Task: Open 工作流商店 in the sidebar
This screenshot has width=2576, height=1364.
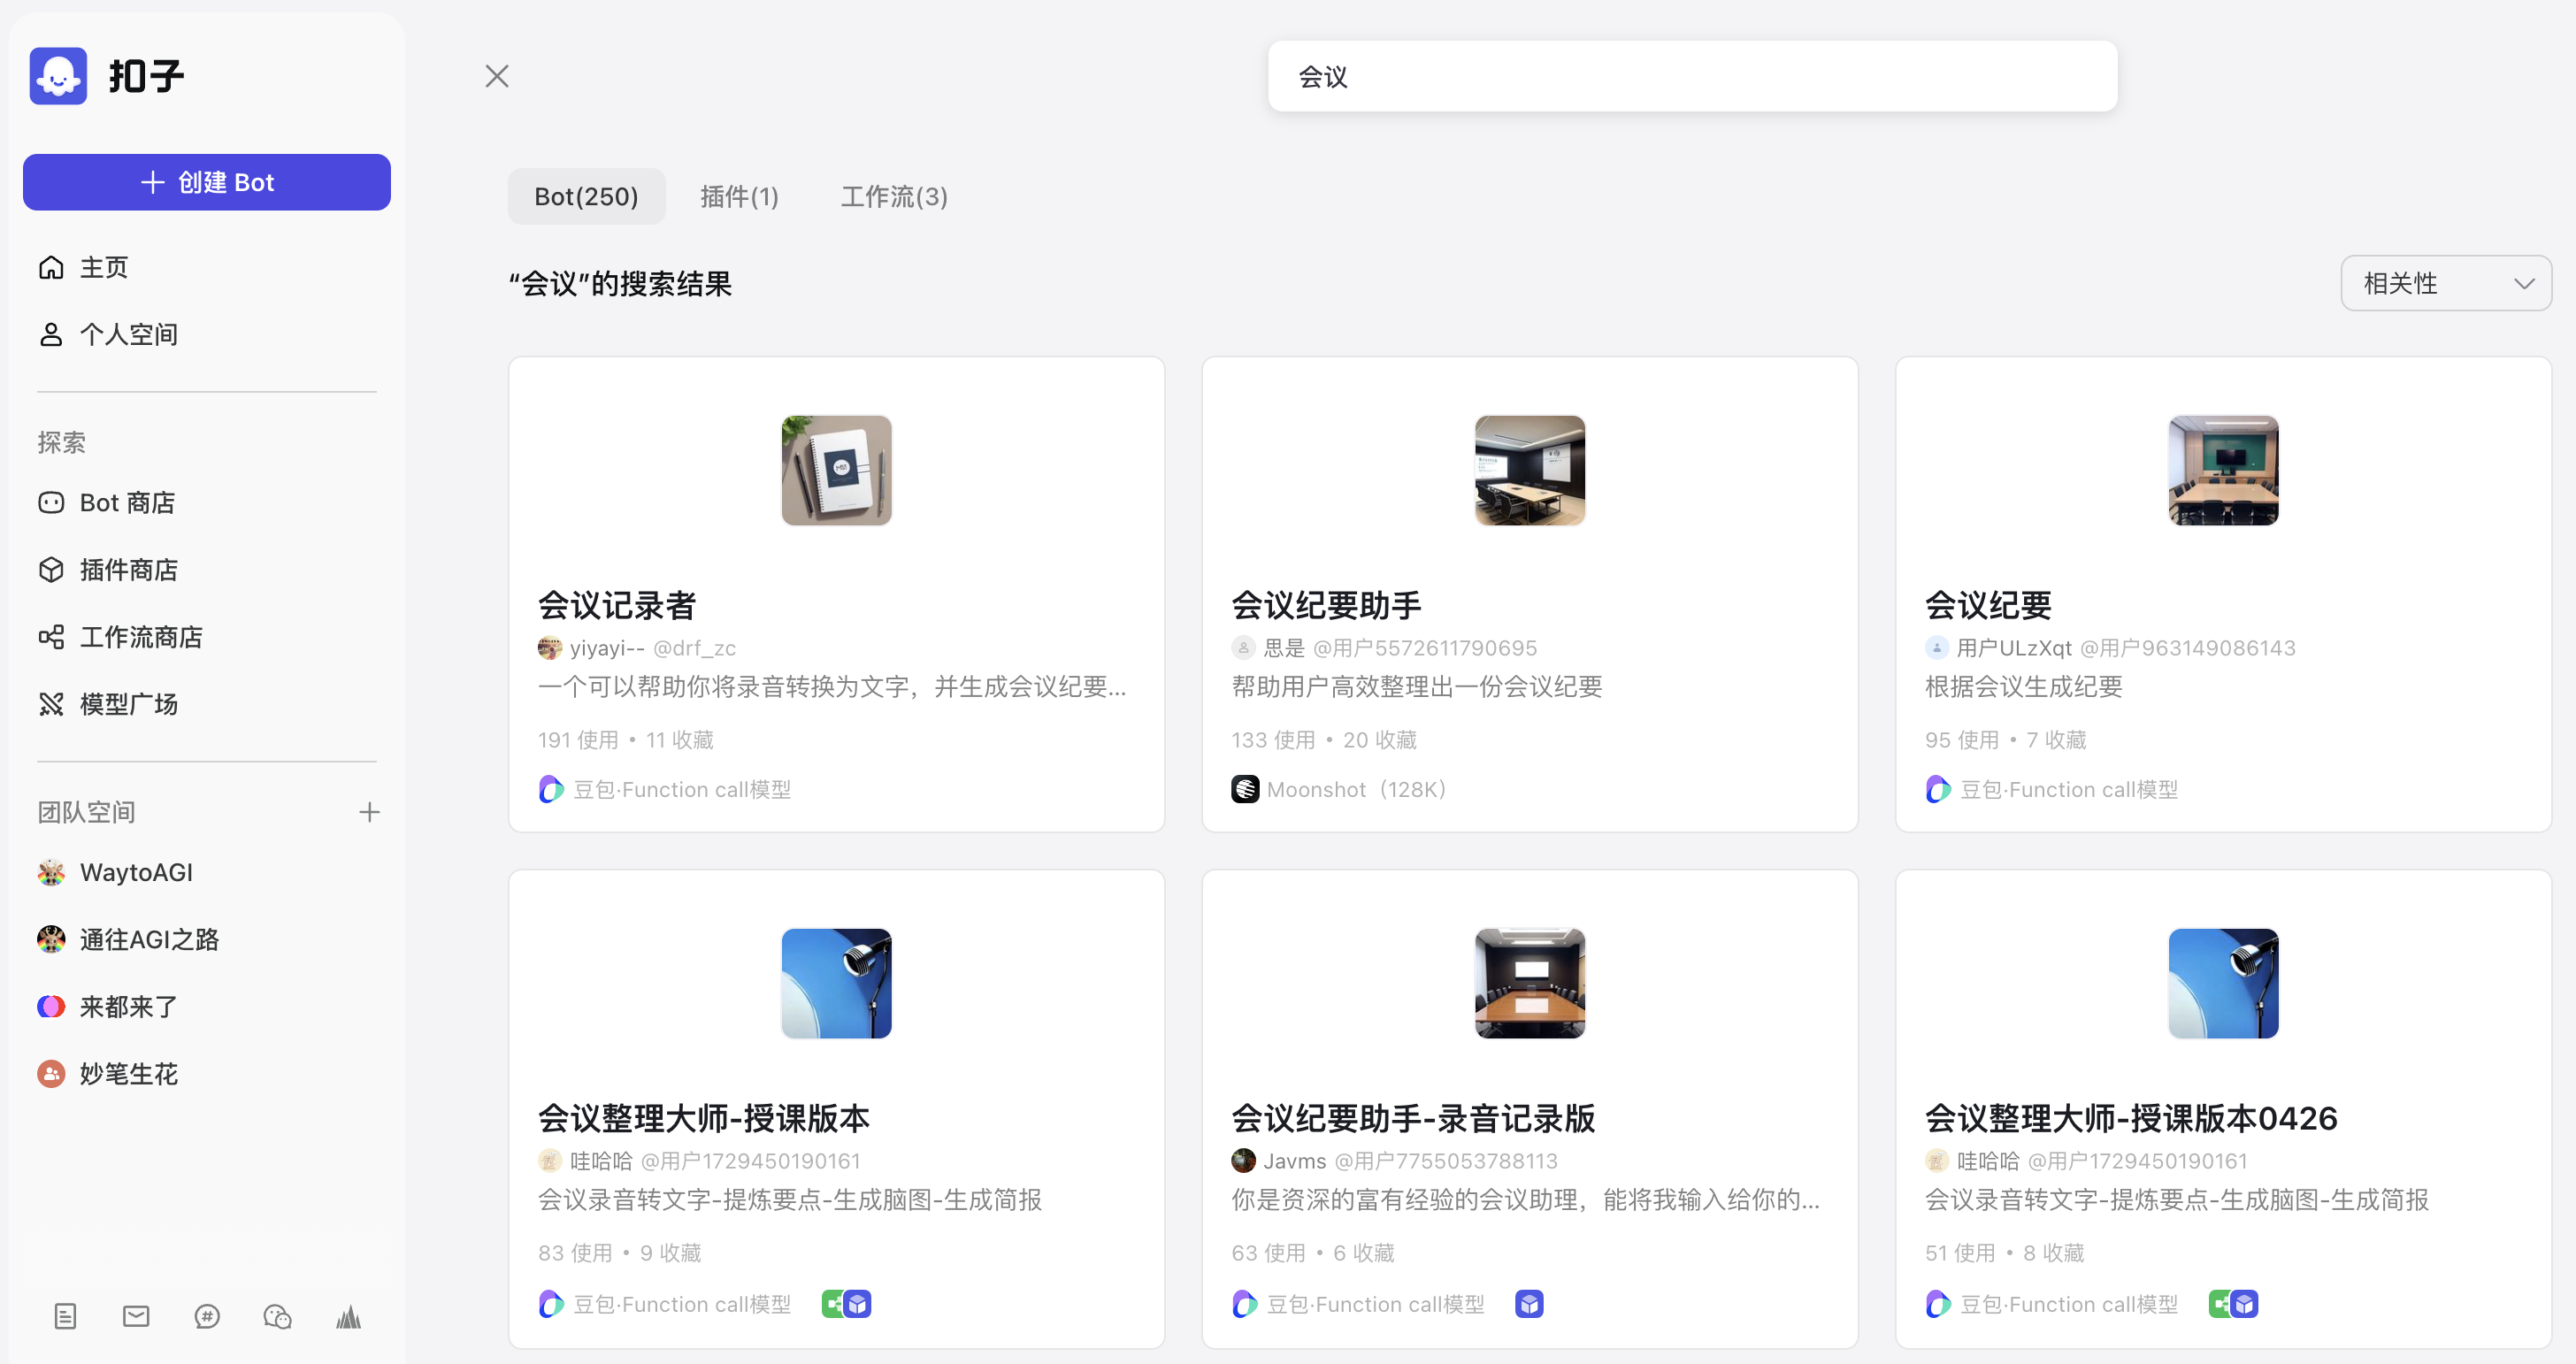Action: point(140,637)
